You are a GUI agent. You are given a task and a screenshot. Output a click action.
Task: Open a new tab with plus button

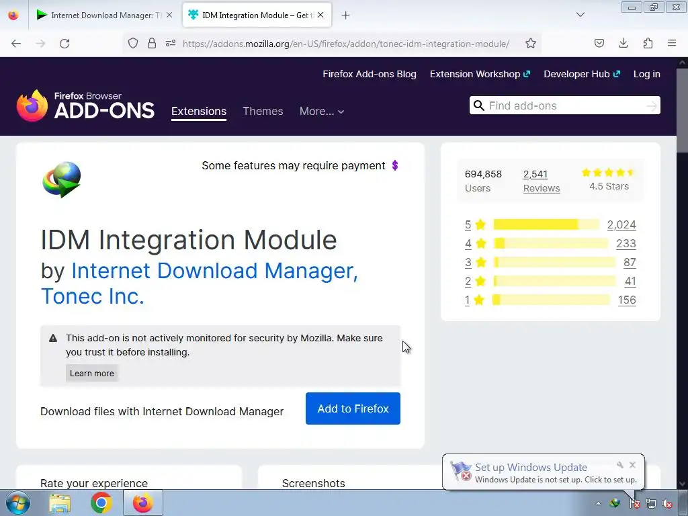click(x=346, y=15)
